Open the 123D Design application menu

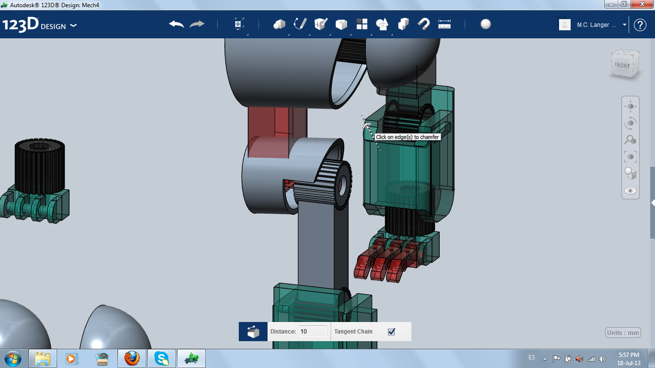(39, 25)
